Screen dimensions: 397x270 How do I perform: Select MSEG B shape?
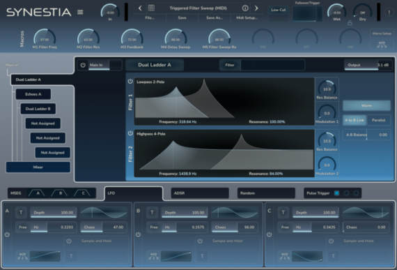[60, 193]
